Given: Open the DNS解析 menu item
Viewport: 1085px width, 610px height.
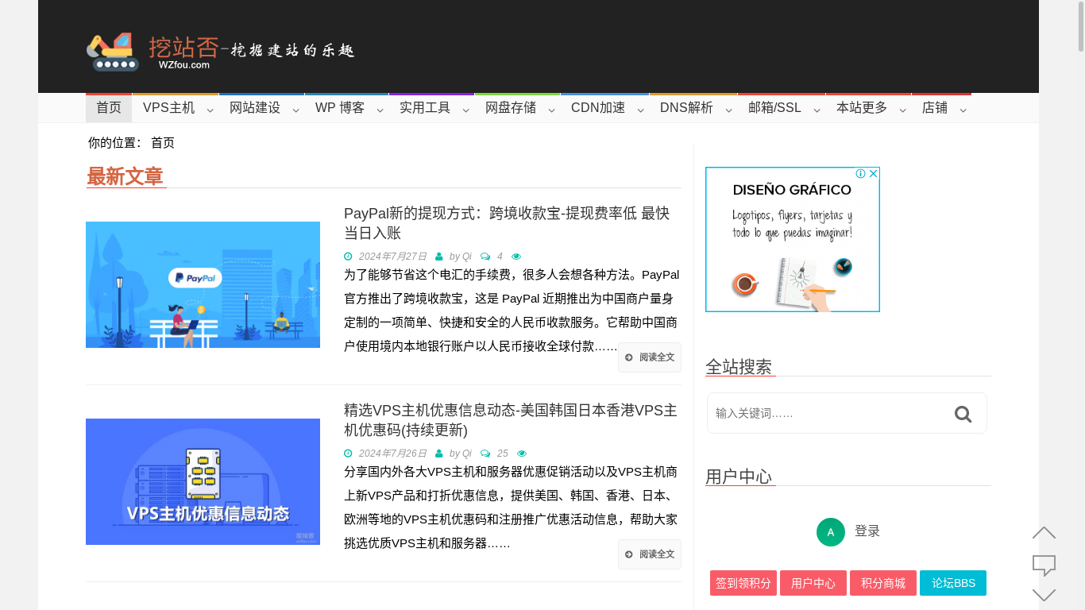Looking at the screenshot, I should pyautogui.click(x=686, y=108).
